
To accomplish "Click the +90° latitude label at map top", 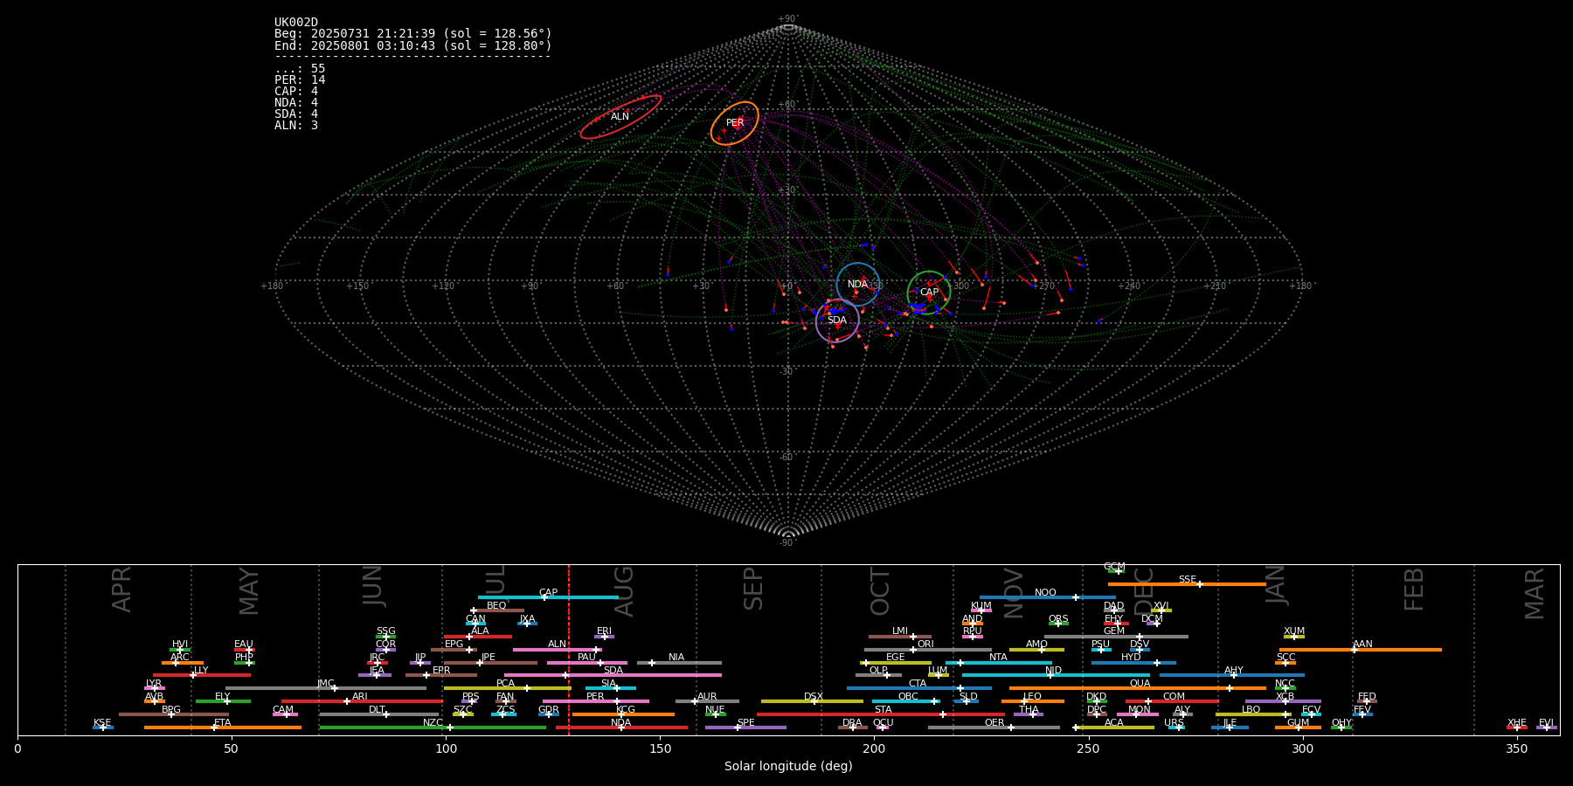I will [x=788, y=18].
